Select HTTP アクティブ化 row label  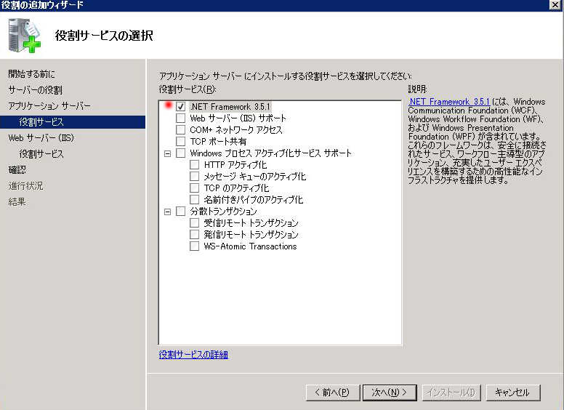tap(235, 165)
